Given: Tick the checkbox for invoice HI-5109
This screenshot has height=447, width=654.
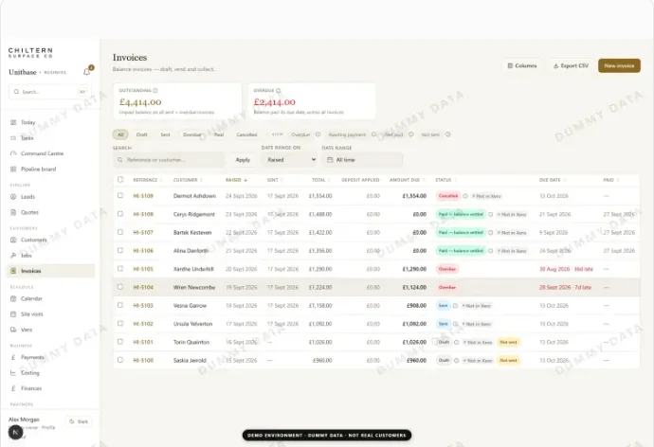Looking at the screenshot, I should [x=120, y=195].
